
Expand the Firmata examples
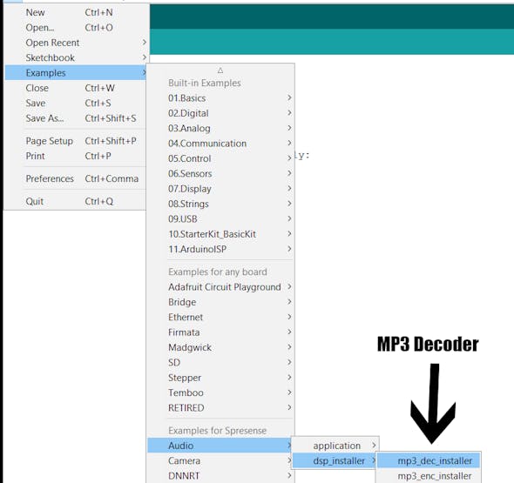[220, 332]
